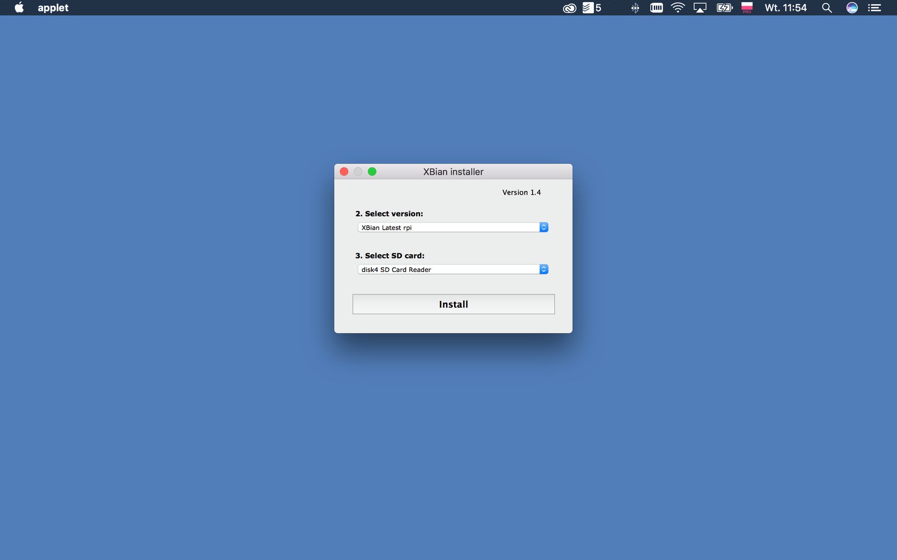This screenshot has height=560, width=897.
Task: Open the AirPlay display menu
Action: [700, 8]
